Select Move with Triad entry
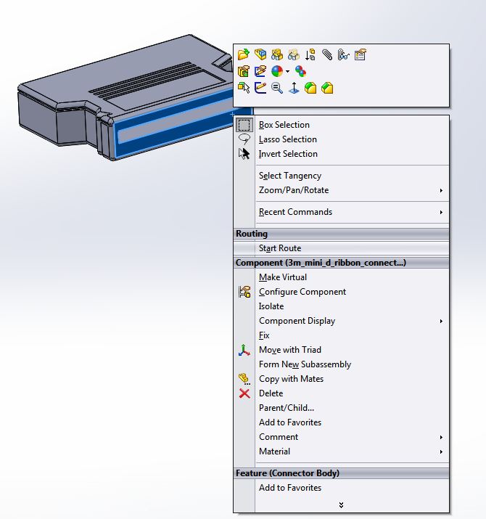The height and width of the screenshot is (519, 486). coord(341,350)
